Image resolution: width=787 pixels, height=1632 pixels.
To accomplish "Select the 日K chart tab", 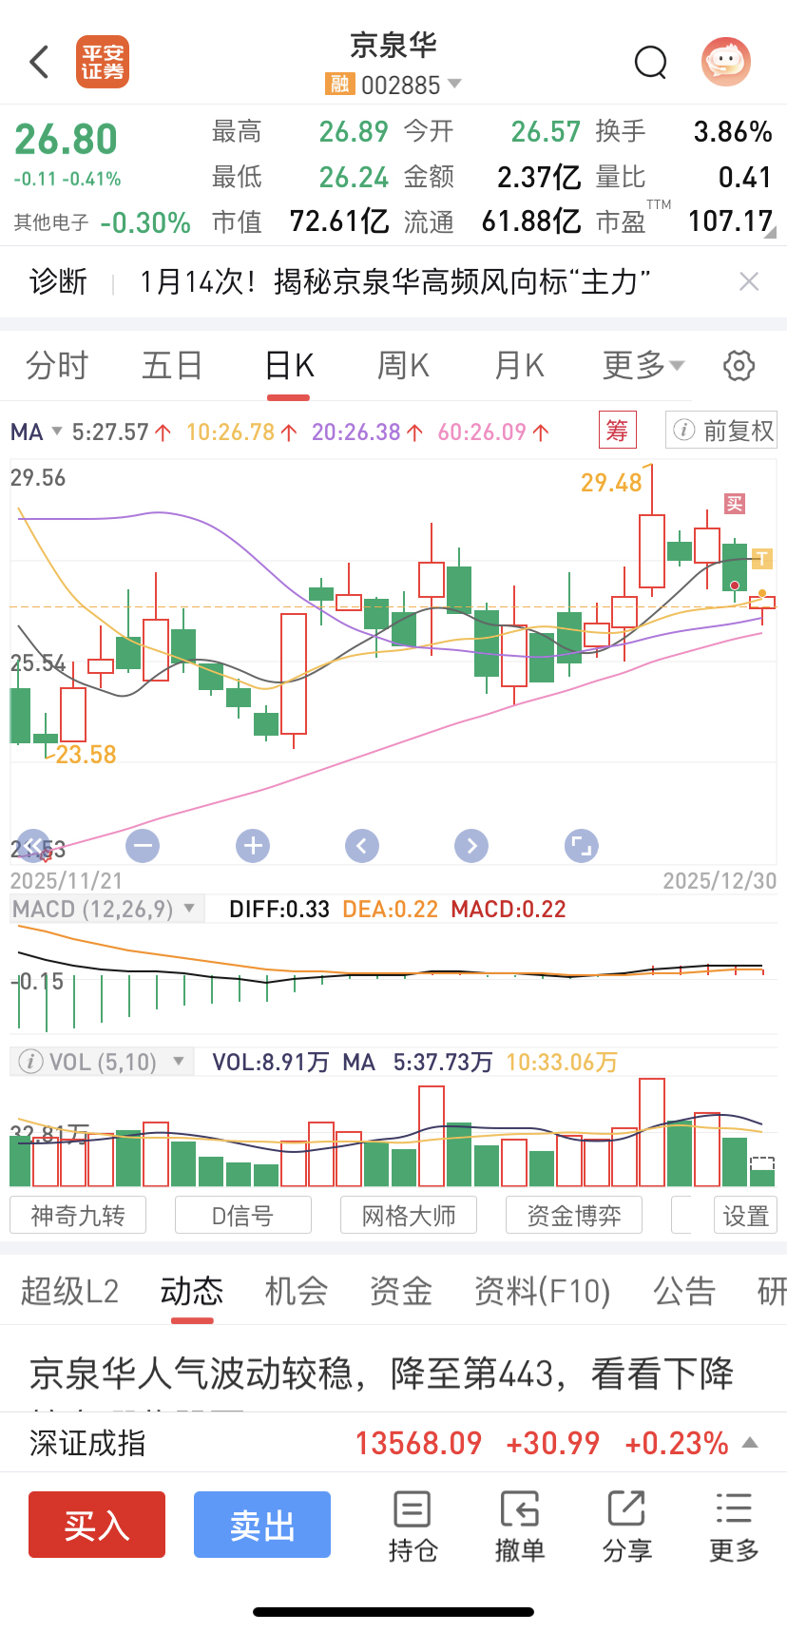I will pyautogui.click(x=289, y=366).
